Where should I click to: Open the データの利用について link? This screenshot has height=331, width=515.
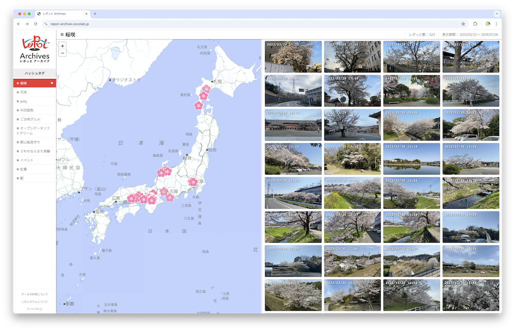tap(35, 293)
